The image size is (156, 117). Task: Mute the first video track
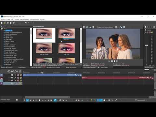click(18, 75)
